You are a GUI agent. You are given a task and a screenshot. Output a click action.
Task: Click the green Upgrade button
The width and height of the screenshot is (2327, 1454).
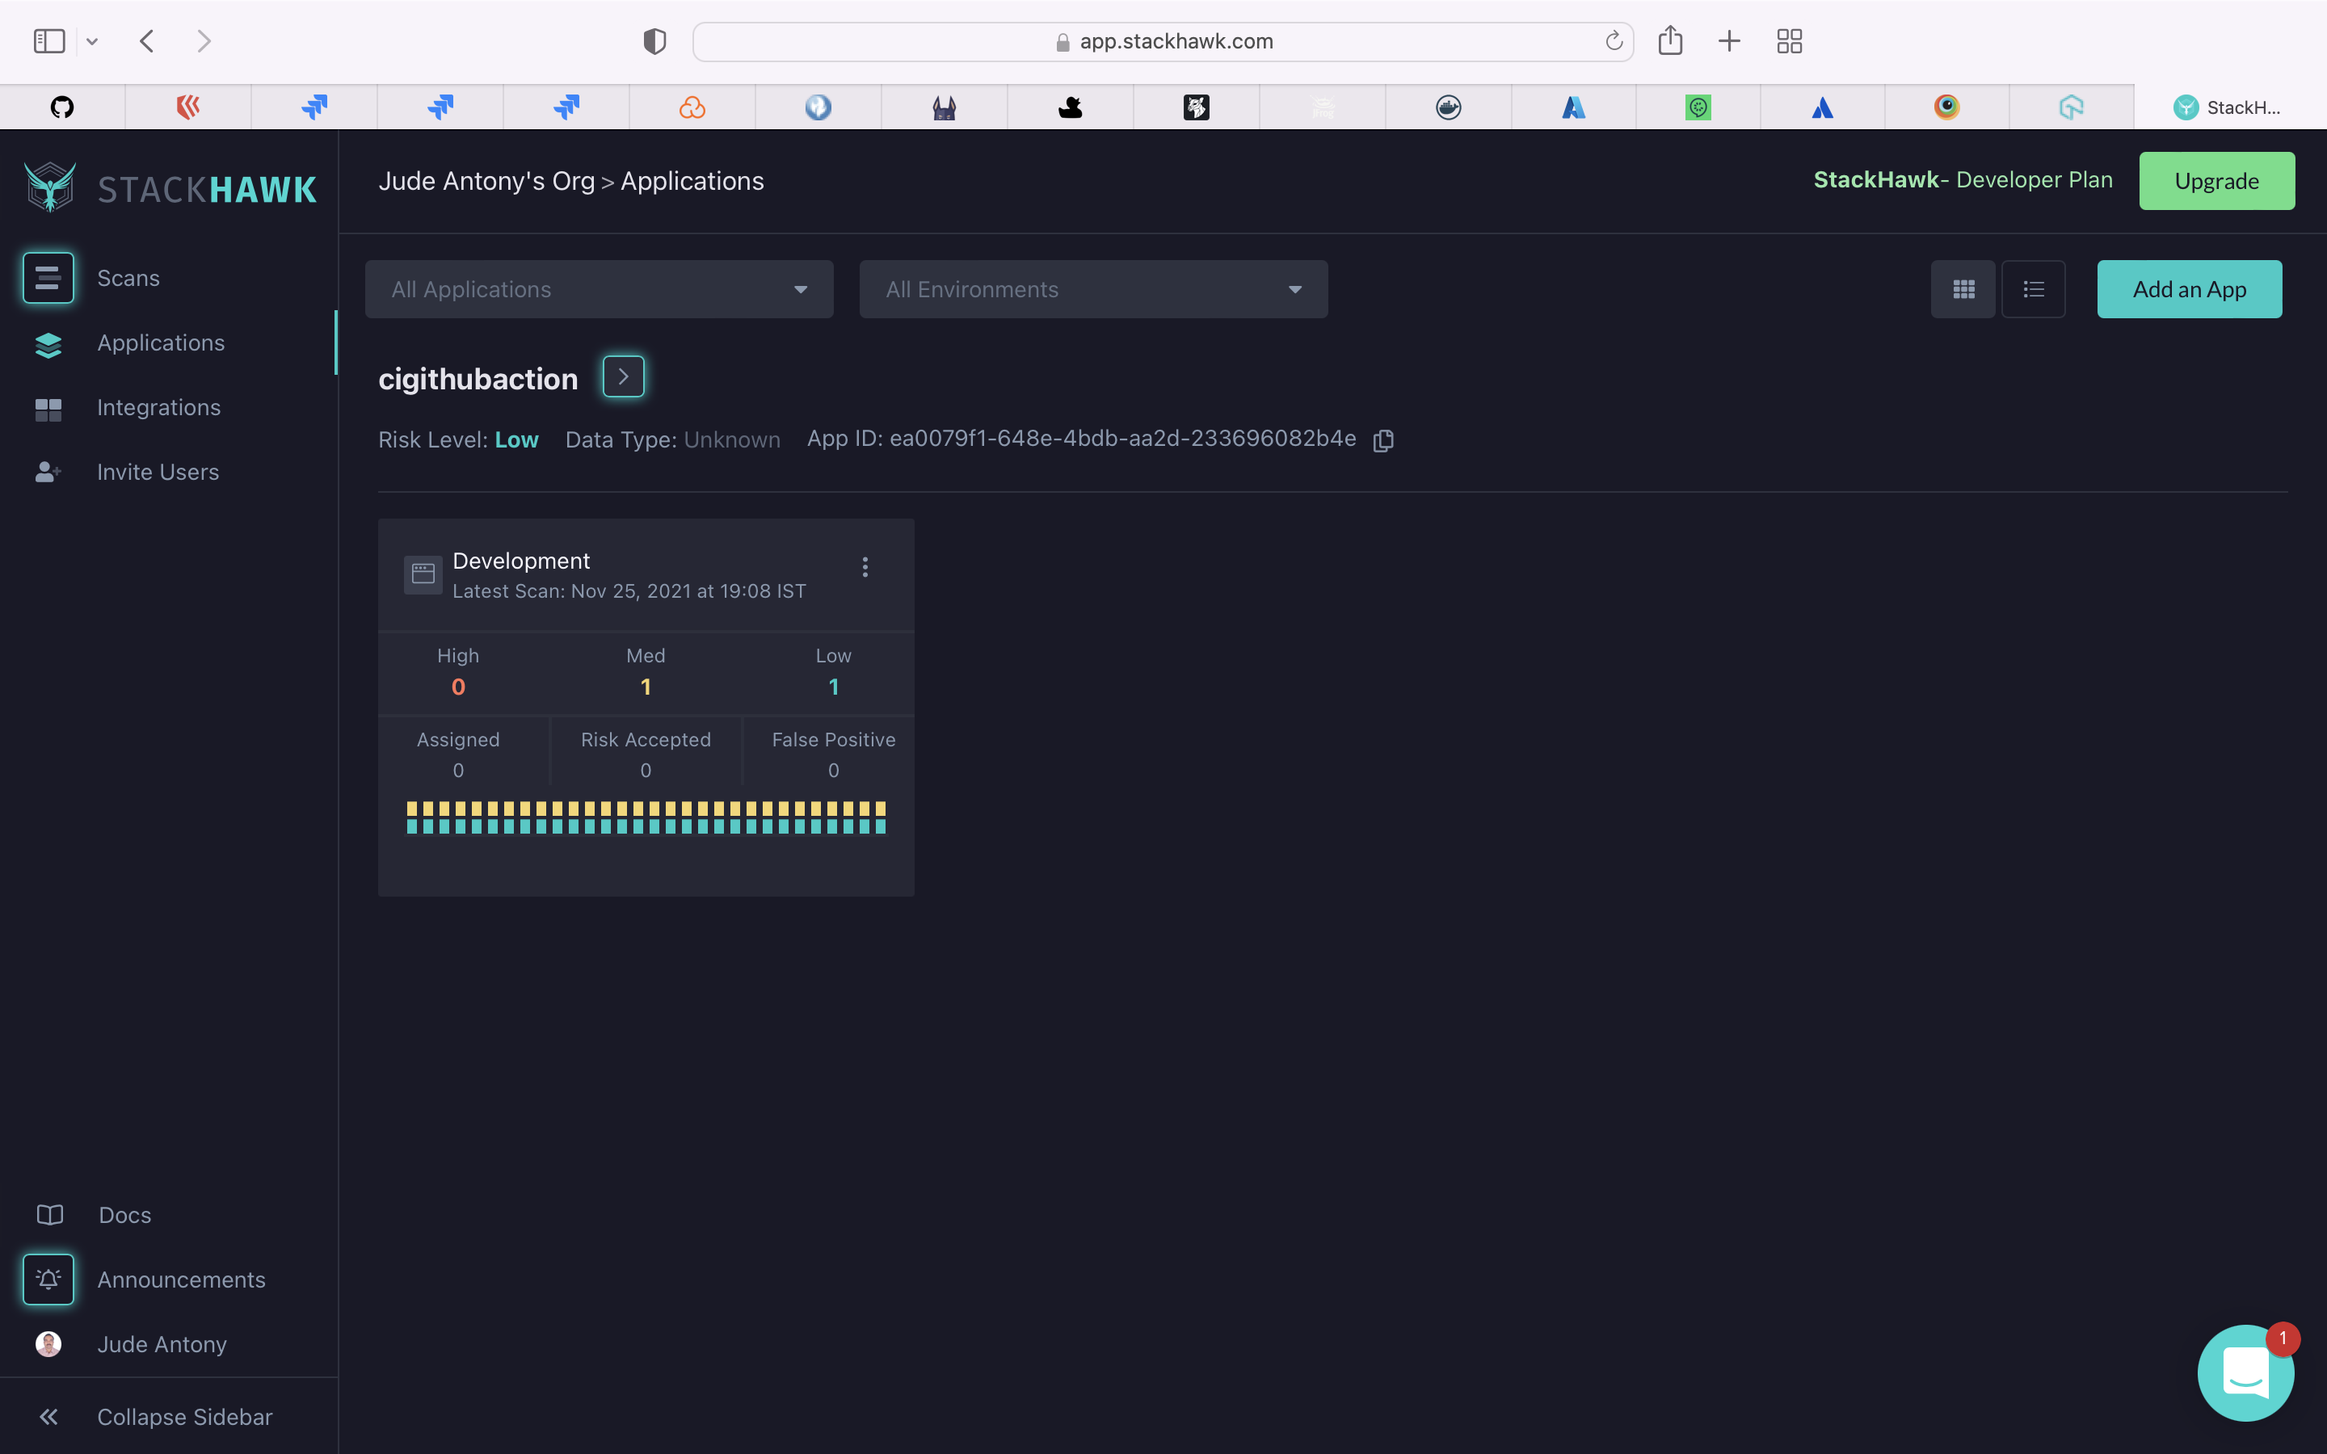click(2215, 181)
